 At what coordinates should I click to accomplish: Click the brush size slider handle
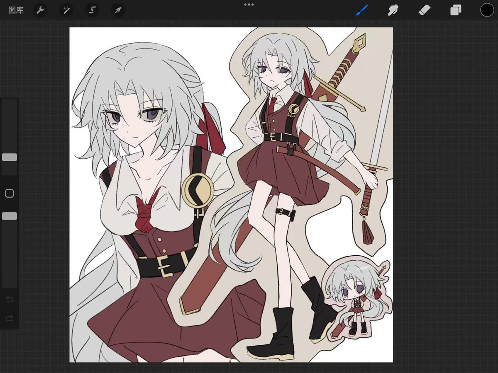tap(10, 157)
